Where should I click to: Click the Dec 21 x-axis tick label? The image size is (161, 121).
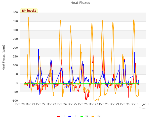[x=30, y=104]
